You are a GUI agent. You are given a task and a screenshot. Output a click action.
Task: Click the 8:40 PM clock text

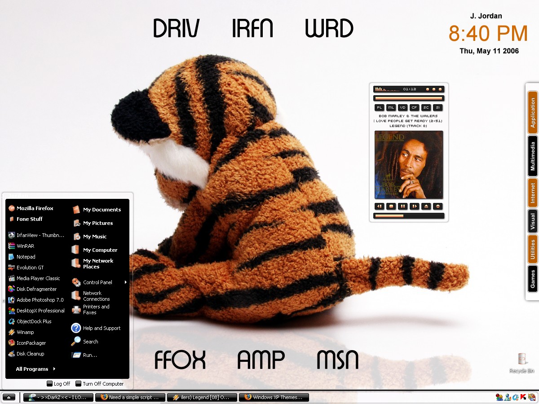click(488, 34)
